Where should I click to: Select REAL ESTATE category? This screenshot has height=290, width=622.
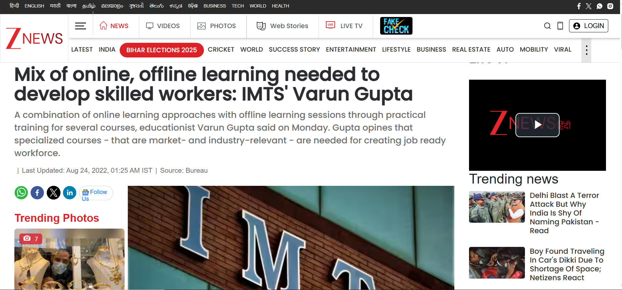tap(471, 49)
